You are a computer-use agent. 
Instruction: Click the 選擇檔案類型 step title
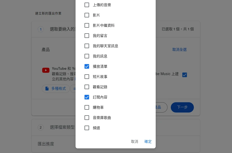pos(62,127)
